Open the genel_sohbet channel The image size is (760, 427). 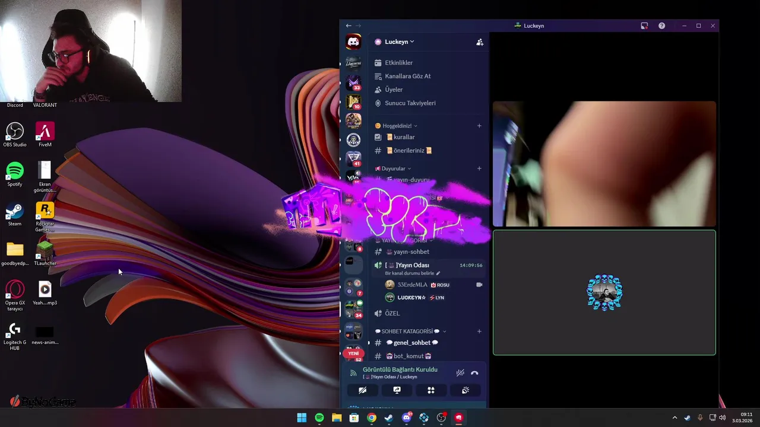pyautogui.click(x=411, y=343)
